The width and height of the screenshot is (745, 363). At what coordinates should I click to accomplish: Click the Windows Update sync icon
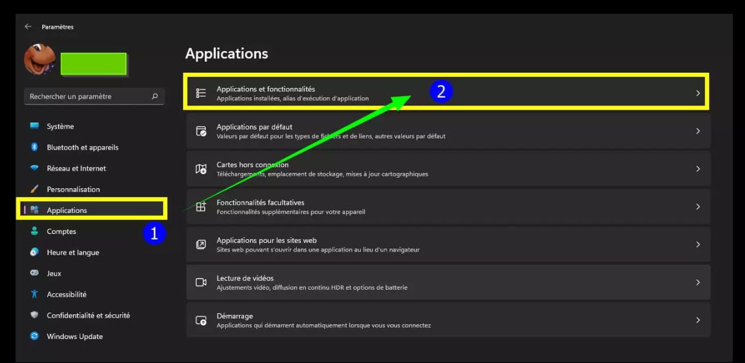(x=35, y=337)
